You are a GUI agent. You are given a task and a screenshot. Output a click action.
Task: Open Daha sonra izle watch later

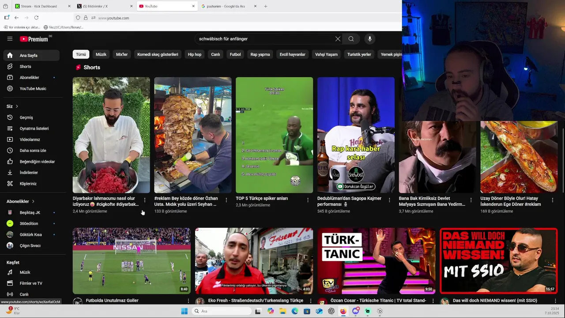pos(31,151)
